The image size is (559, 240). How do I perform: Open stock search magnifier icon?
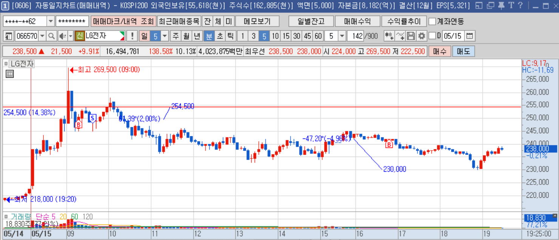coord(52,36)
